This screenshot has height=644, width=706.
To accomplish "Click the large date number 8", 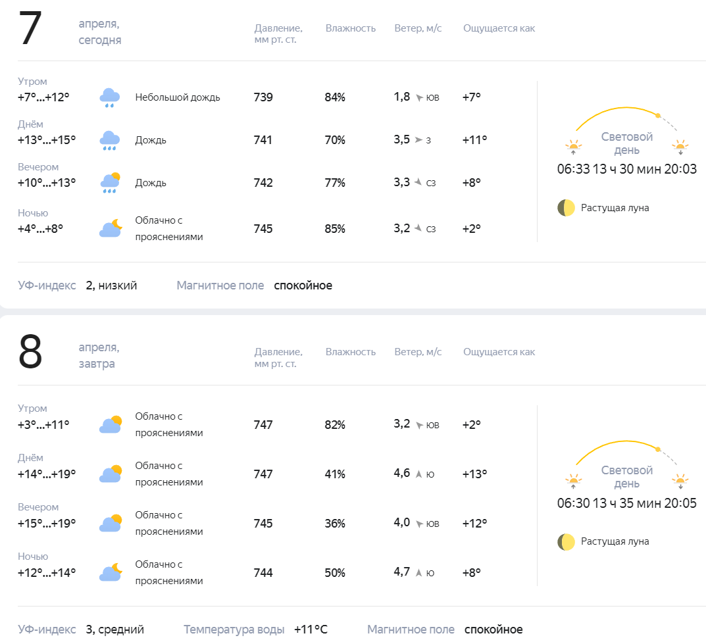I will [30, 351].
